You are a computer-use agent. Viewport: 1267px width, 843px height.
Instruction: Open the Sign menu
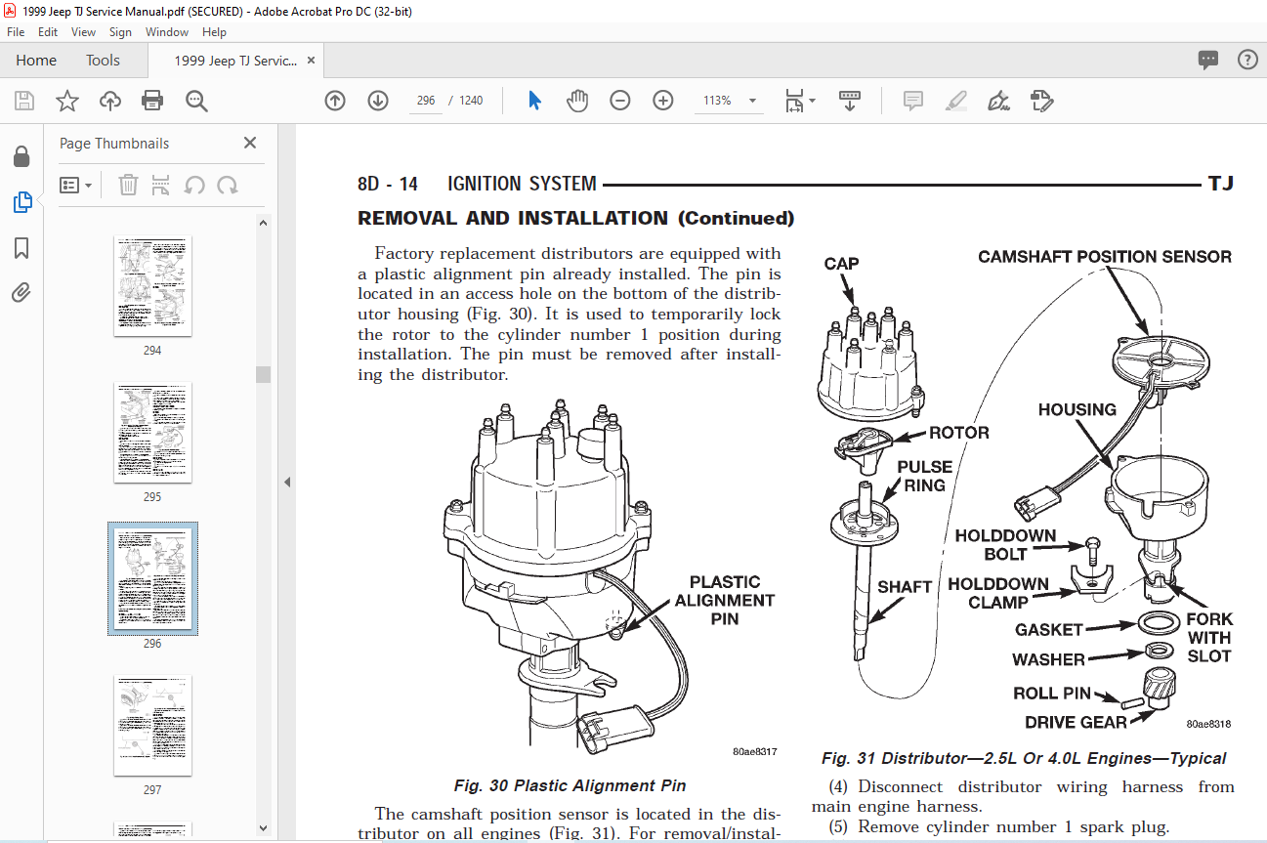tap(120, 32)
